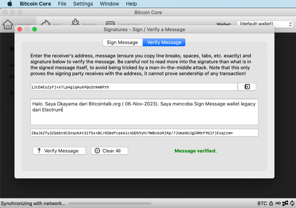Open the Apple menu

10,4
